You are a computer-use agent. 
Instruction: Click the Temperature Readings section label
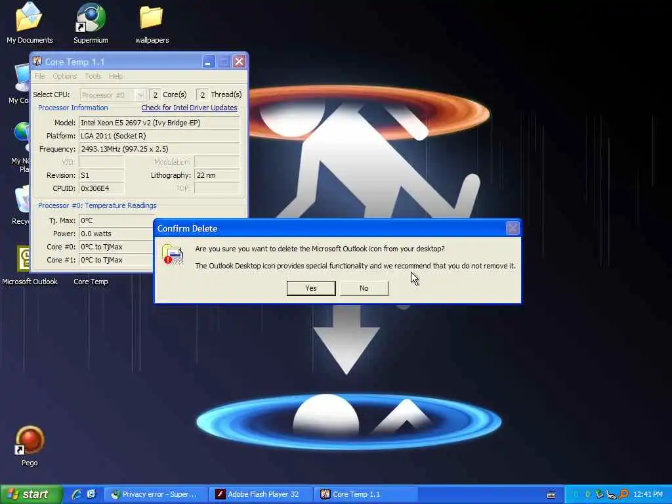pyautogui.click(x=97, y=205)
